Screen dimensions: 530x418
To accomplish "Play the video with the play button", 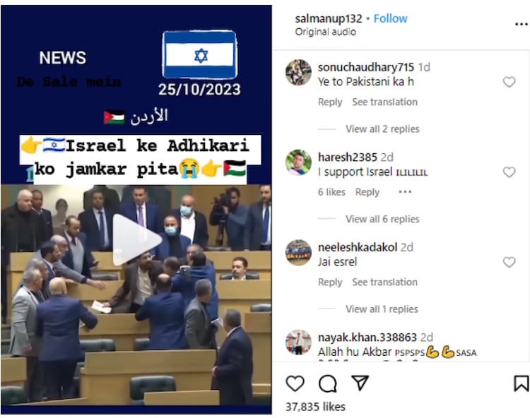I will [136, 240].
